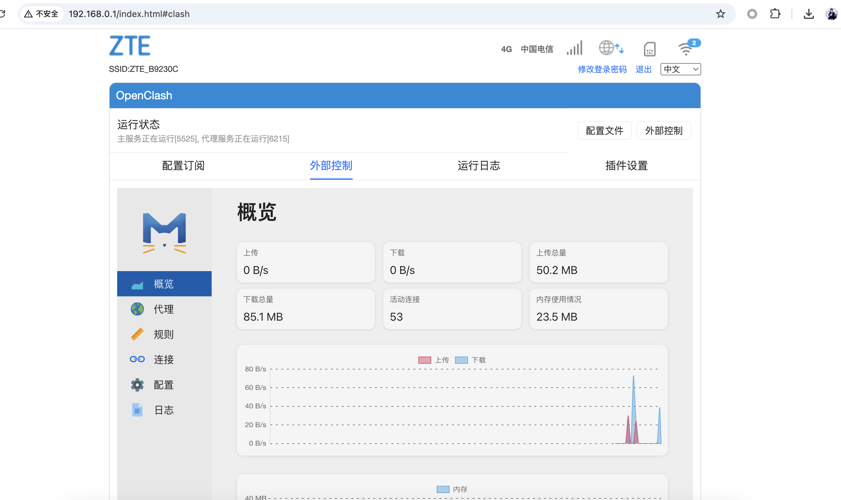Click the signal strength bars icon
Viewport: 841px width, 500px height.
[575, 48]
